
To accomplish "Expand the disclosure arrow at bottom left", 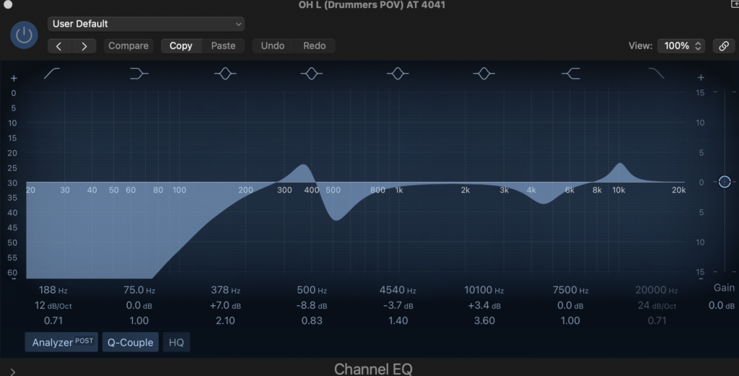I will [12, 371].
